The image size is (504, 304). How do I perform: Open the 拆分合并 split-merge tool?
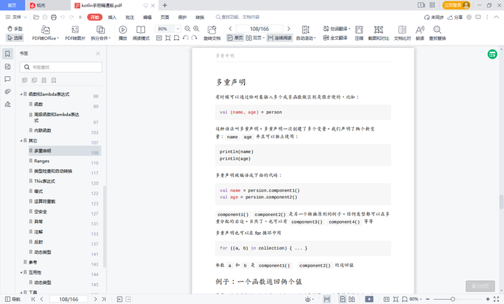coord(101,33)
